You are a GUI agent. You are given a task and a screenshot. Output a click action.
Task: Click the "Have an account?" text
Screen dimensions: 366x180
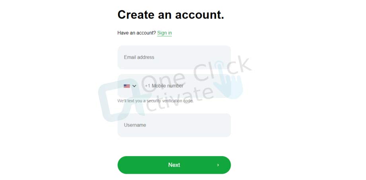(136, 33)
